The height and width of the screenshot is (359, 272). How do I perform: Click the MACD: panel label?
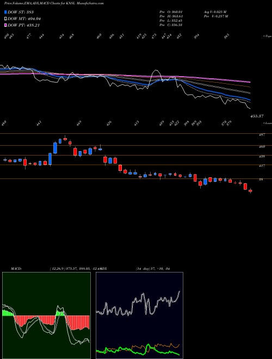pos(16,269)
